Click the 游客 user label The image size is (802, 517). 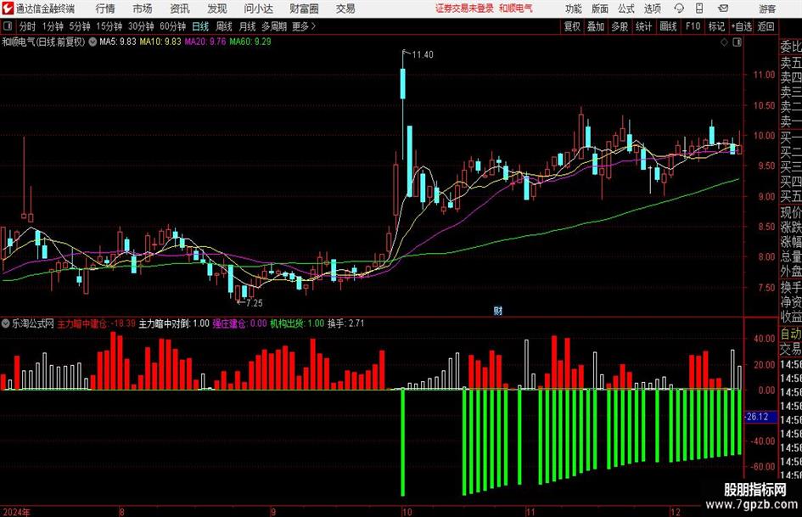pos(766,8)
